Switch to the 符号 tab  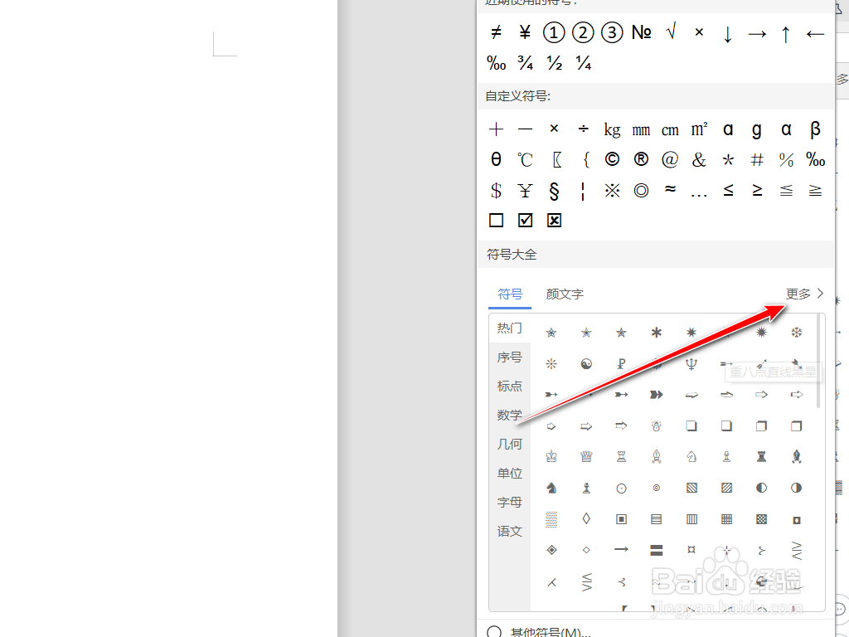point(510,294)
